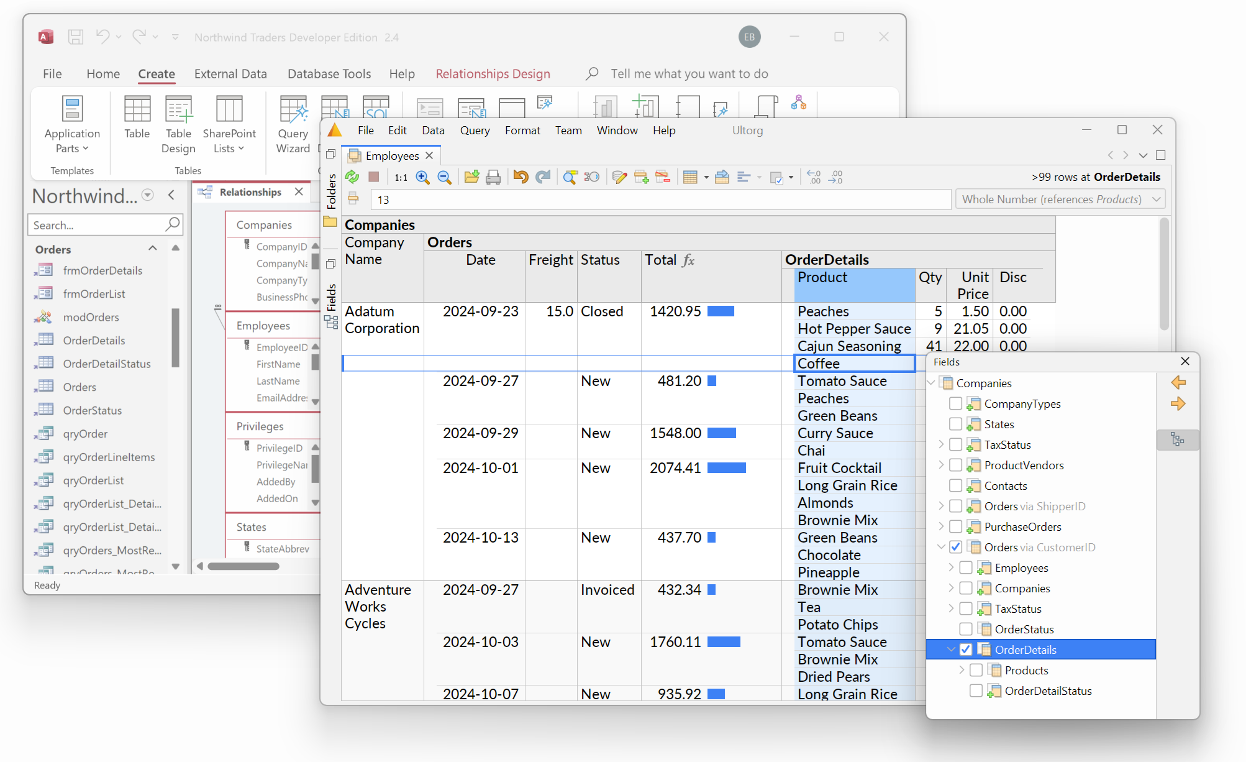Open the Query Wizard in Access
The image size is (1246, 762).
coord(292,124)
